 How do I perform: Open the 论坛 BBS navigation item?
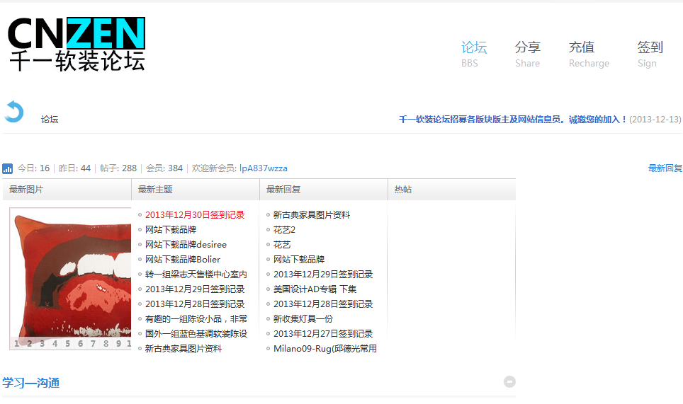coord(474,54)
